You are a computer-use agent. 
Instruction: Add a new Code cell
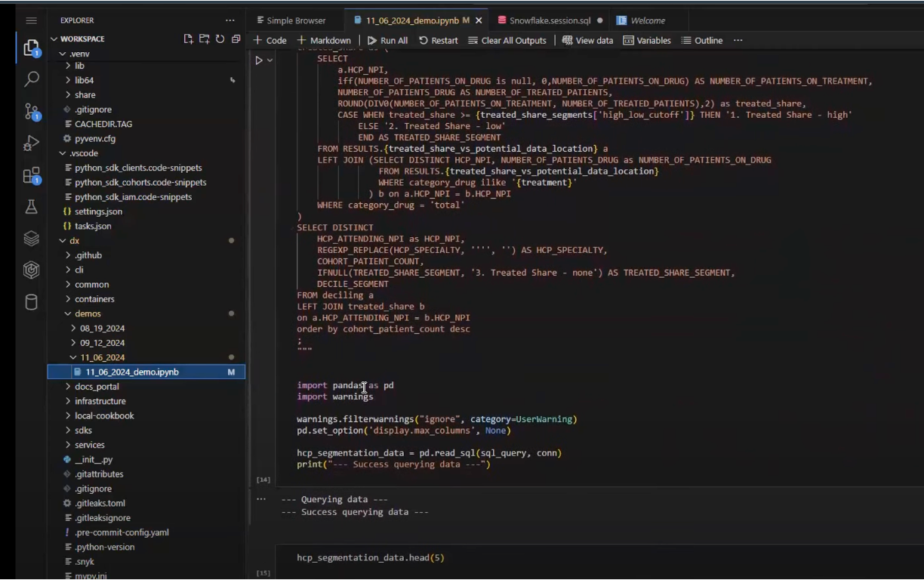point(269,40)
